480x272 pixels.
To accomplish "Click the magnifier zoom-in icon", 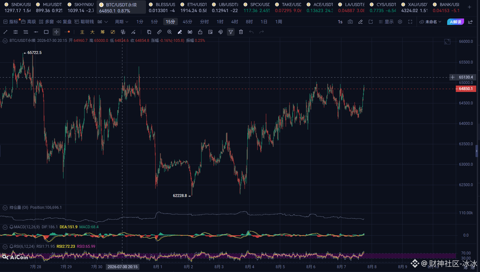I will (170, 32).
